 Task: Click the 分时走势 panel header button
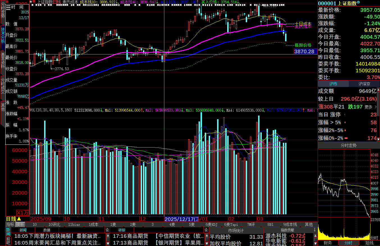pyautogui.click(x=349, y=145)
